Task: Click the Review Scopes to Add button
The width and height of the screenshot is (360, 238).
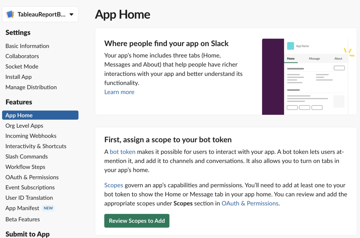Action: [137, 221]
